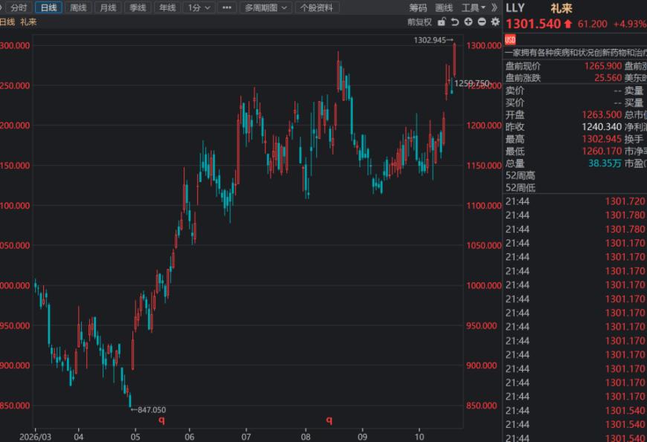Click the 2026/03 date axis label
This screenshot has width=647, height=442.
pyautogui.click(x=36, y=437)
